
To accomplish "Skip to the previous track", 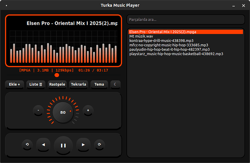I will click(x=43, y=145).
